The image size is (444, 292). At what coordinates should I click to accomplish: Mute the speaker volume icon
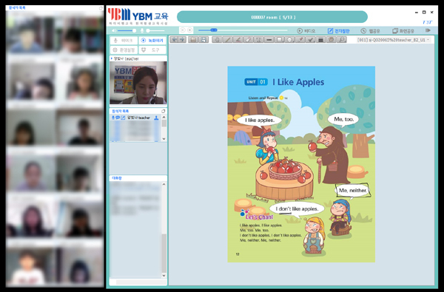[x=113, y=30]
